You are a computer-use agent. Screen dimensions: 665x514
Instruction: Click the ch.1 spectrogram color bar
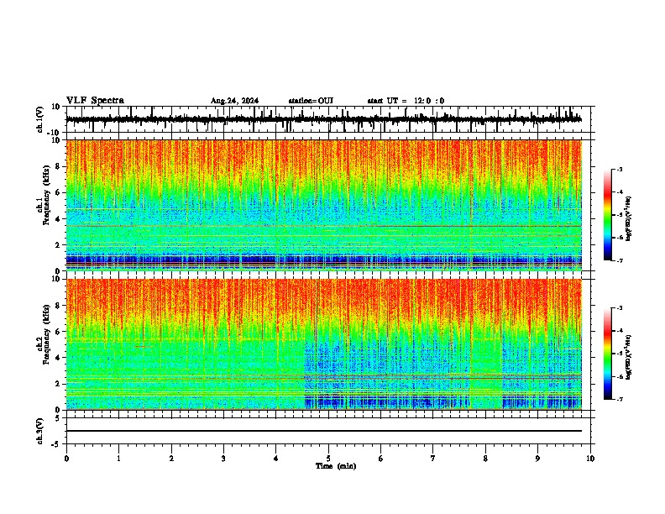tap(607, 215)
